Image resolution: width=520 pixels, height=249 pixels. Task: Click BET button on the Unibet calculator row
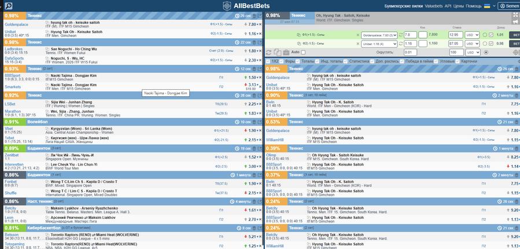515,44
